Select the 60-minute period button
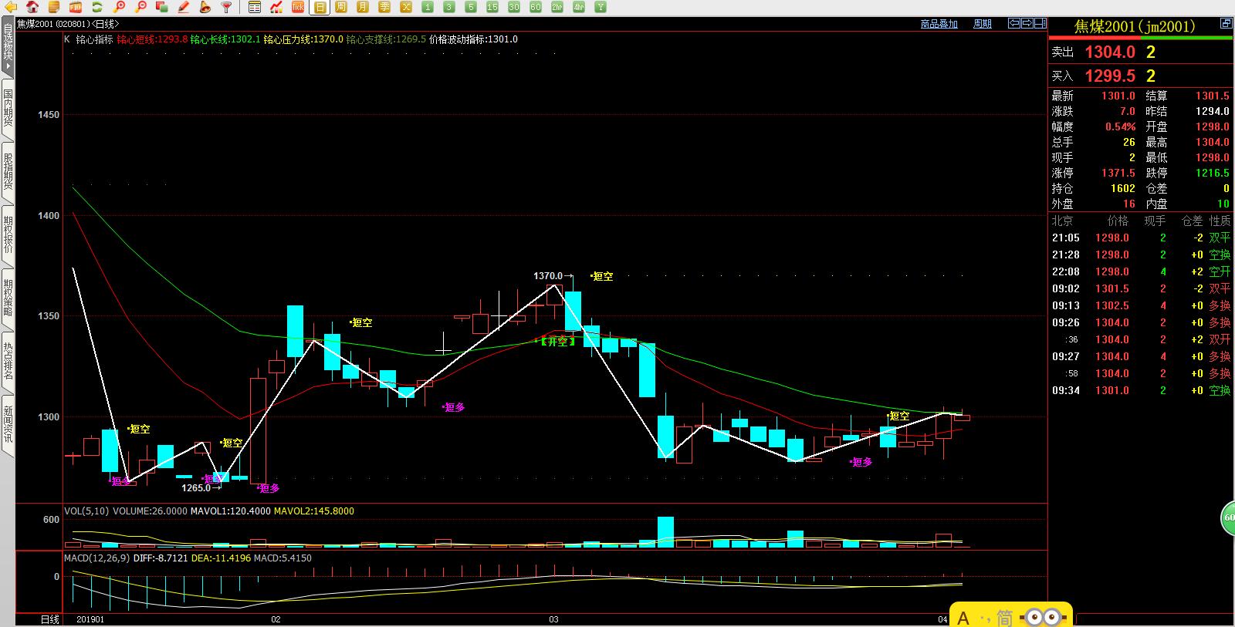The image size is (1235, 627). click(x=536, y=7)
